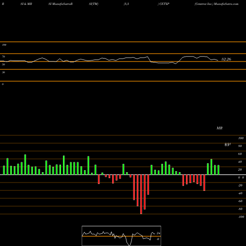Screen dimensions: 246x246
Task: Select the CETXP ticker text in the header
Action: [x=164, y=4]
